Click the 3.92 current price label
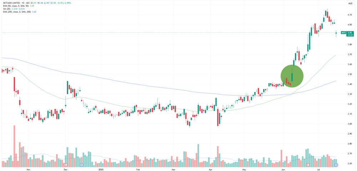Viewport: 357px width, 171px height. 350,33
